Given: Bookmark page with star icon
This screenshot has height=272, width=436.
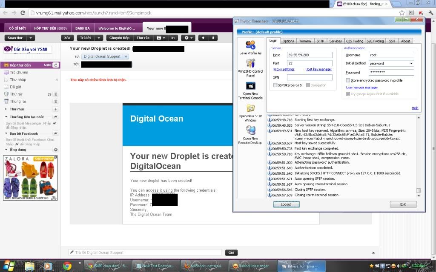Looking at the screenshot, I should [x=402, y=13].
